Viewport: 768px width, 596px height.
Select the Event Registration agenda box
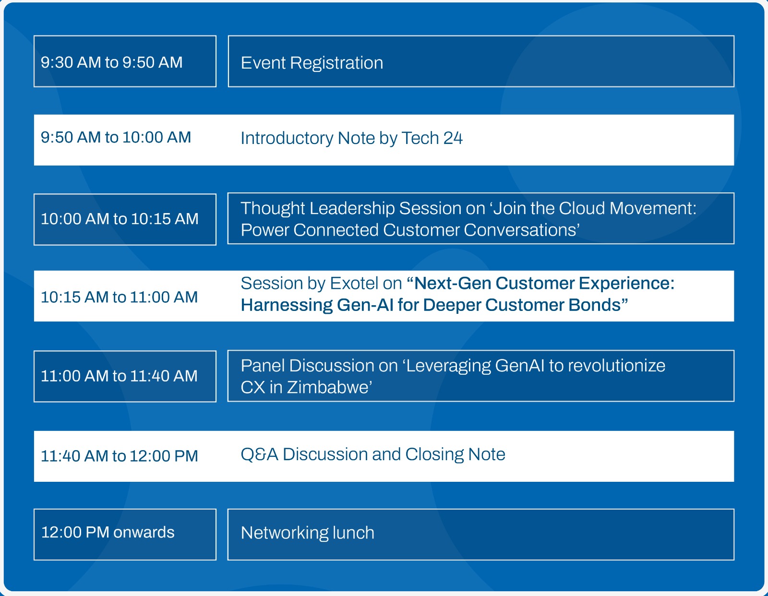(x=480, y=62)
